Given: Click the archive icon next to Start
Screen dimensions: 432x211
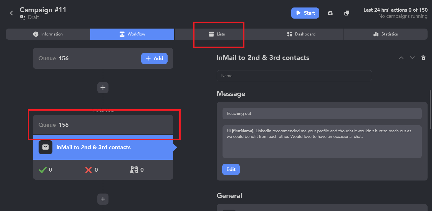Looking at the screenshot, I should [330, 13].
